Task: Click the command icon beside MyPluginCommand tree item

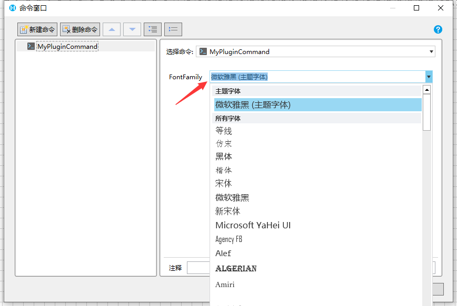Action: click(31, 46)
